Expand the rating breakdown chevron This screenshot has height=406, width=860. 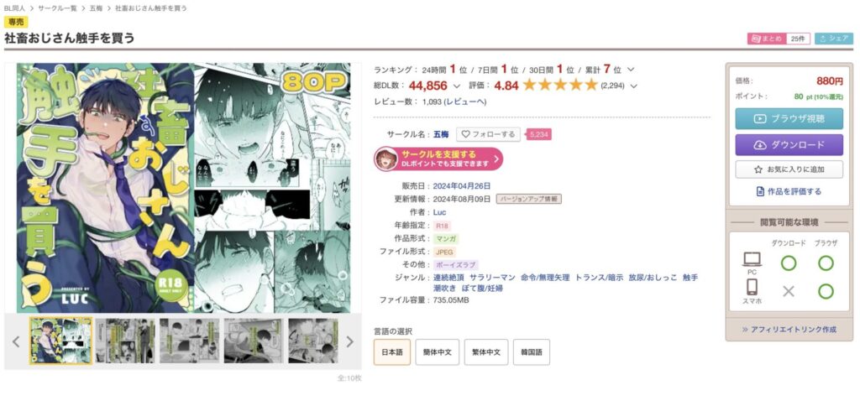tap(634, 86)
